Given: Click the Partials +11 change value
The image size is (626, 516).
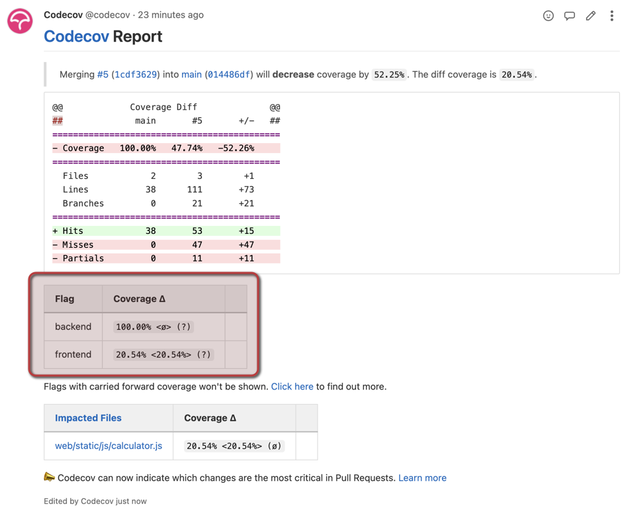Looking at the screenshot, I should [246, 258].
